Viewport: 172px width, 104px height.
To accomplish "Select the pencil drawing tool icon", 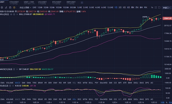I will coord(6,7).
